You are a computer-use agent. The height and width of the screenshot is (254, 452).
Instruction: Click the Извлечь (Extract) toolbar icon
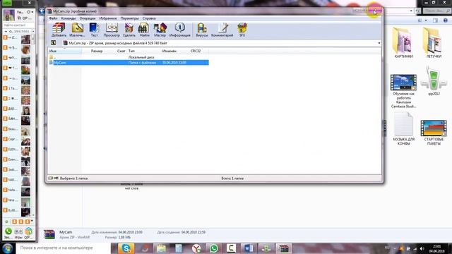pyautogui.click(x=77, y=30)
